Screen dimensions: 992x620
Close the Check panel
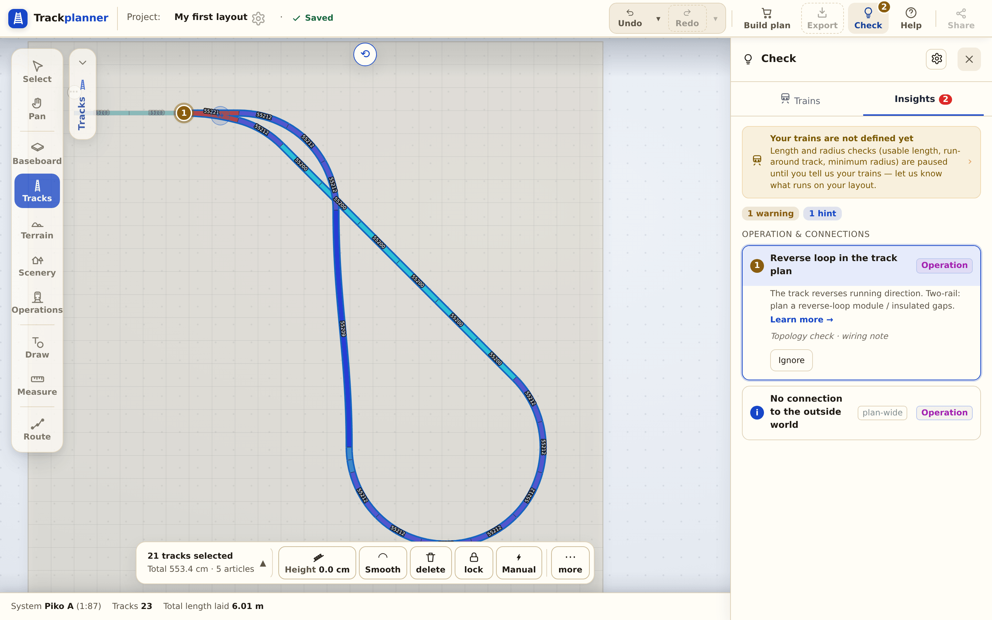click(969, 59)
